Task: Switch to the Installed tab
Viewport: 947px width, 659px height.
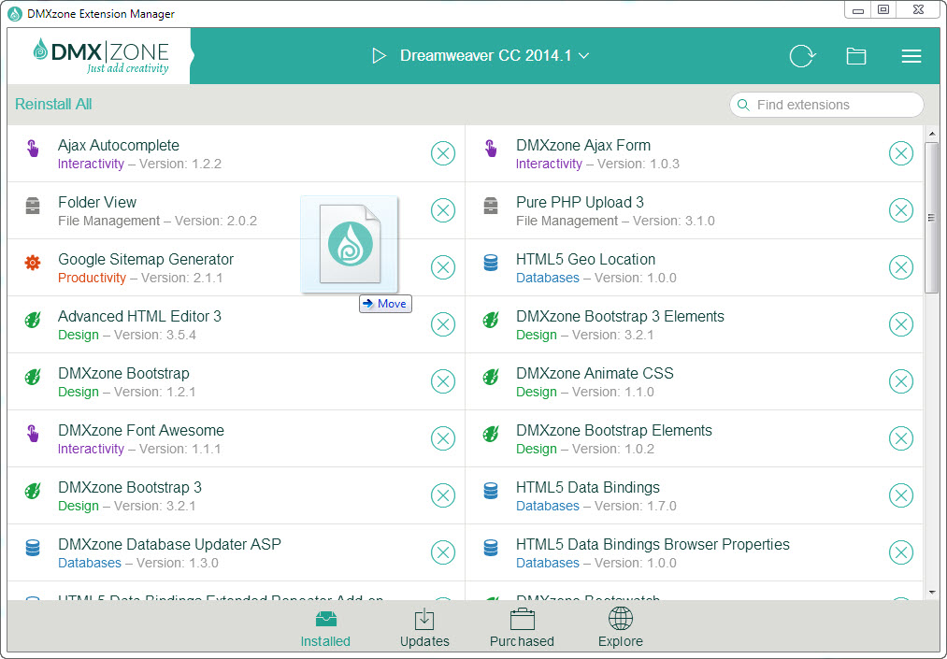Action: point(325,629)
